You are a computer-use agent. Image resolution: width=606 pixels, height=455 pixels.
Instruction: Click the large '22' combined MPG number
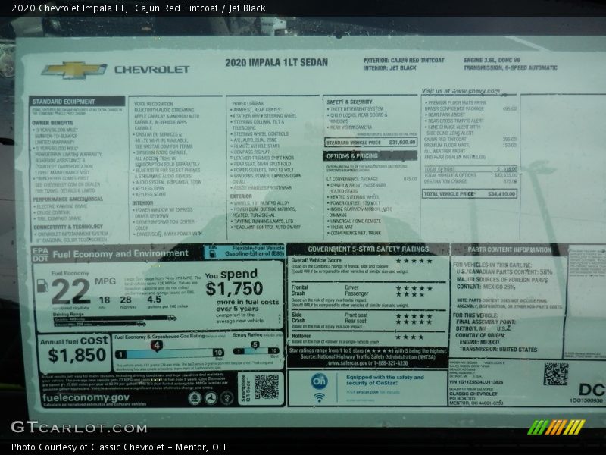tap(70, 292)
